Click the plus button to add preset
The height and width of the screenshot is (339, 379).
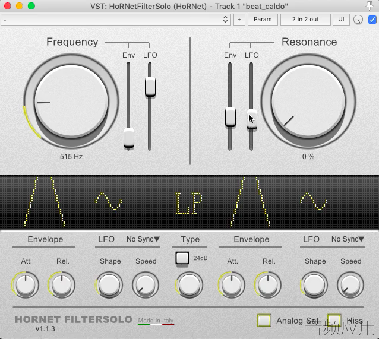pyautogui.click(x=239, y=20)
